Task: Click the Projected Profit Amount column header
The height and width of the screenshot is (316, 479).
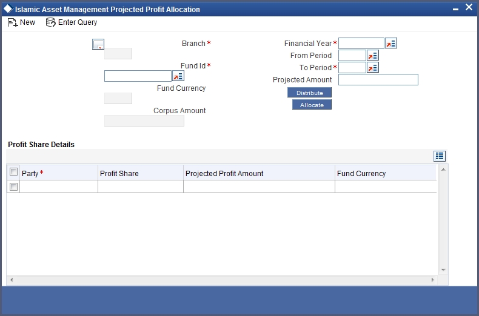Action: [259, 173]
